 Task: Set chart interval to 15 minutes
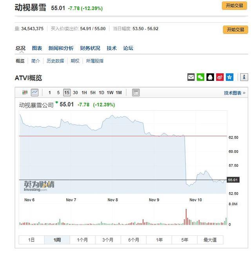point(67,93)
